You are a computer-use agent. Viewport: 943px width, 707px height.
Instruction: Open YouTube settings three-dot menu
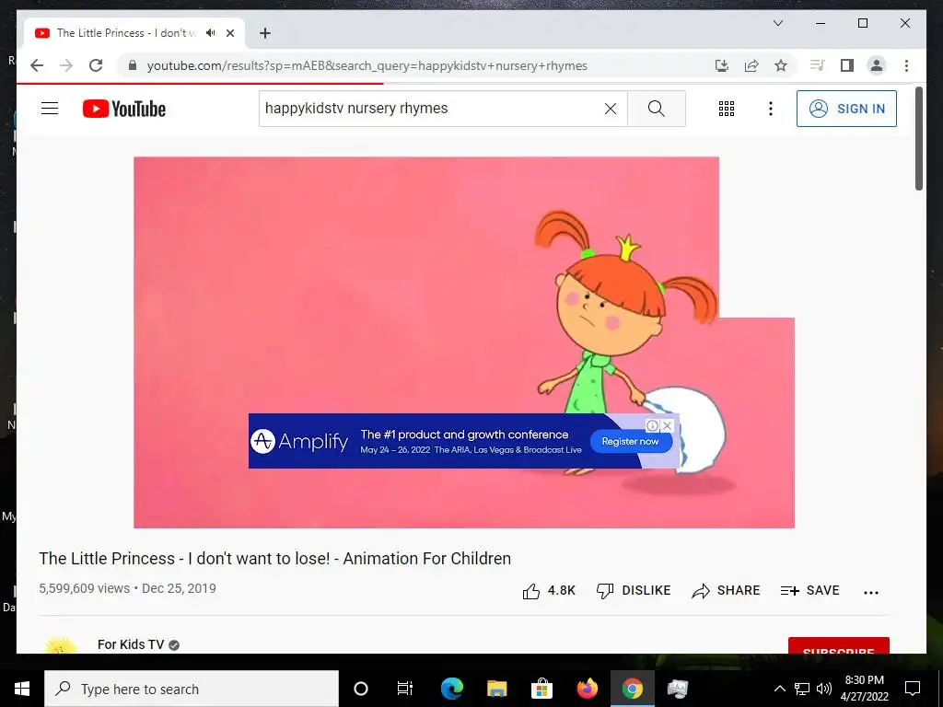coord(770,109)
